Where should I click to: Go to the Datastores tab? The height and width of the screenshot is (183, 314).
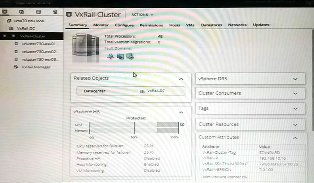[211, 25]
